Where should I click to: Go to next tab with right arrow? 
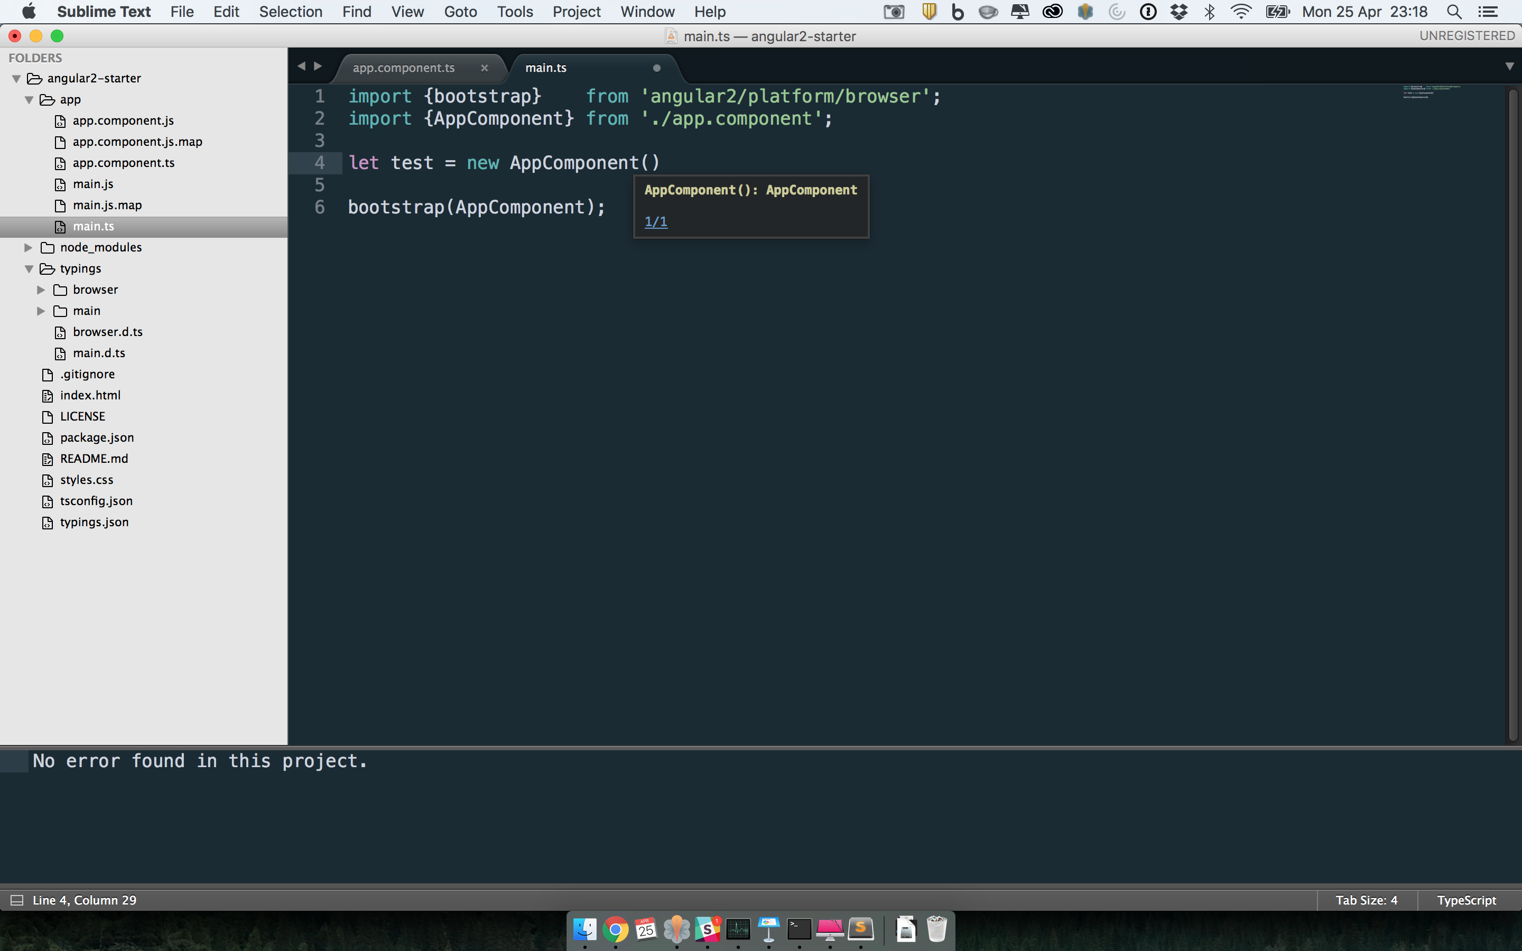coord(318,66)
